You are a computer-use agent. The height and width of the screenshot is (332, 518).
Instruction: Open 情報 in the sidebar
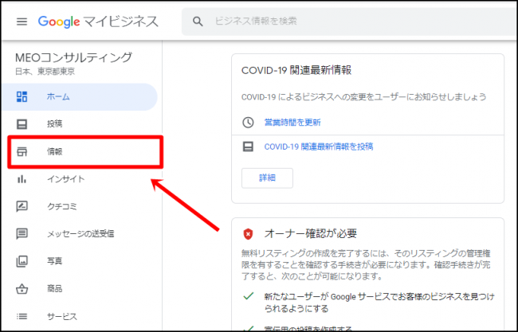(85, 152)
